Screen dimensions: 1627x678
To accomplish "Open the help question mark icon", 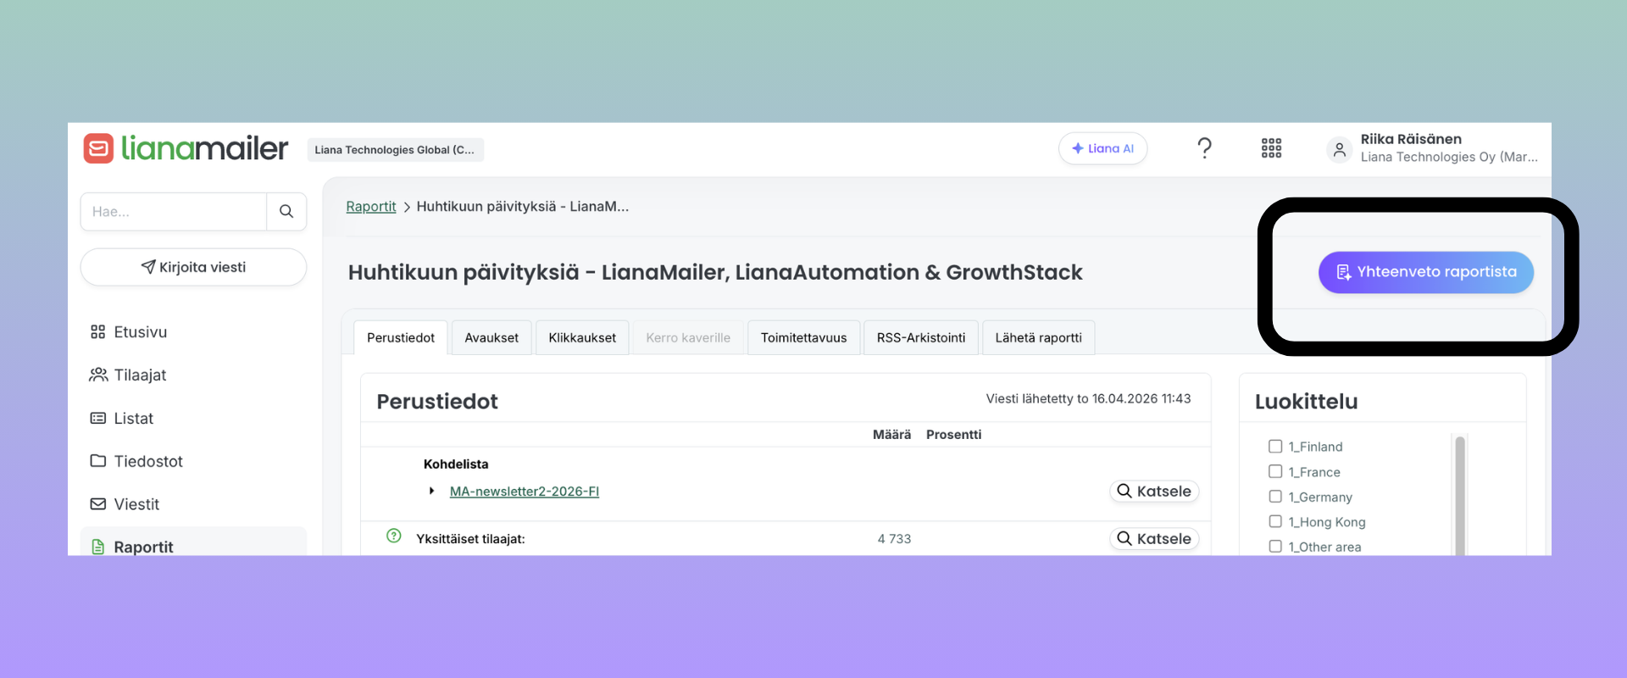I will point(1204,148).
